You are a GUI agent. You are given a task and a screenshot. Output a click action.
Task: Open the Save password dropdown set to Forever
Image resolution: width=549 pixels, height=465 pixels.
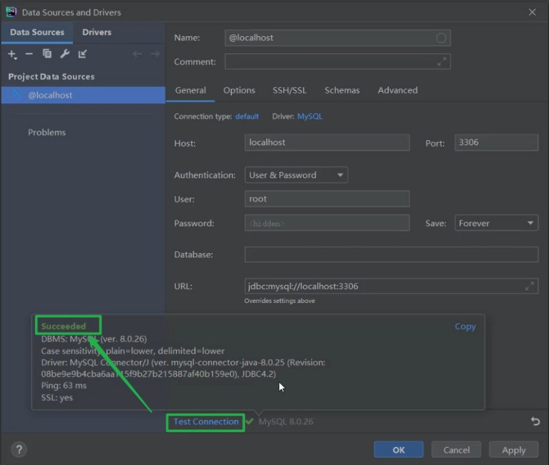[496, 223]
